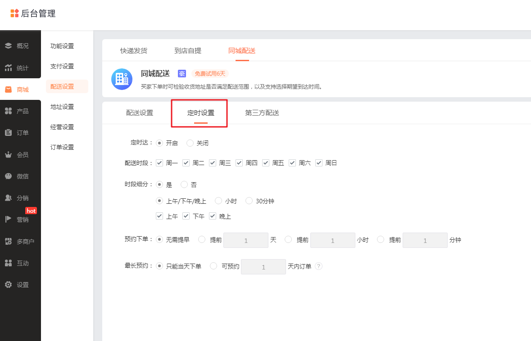Toggle 下午 time slot checkbox
This screenshot has width=531, height=341.
(186, 216)
